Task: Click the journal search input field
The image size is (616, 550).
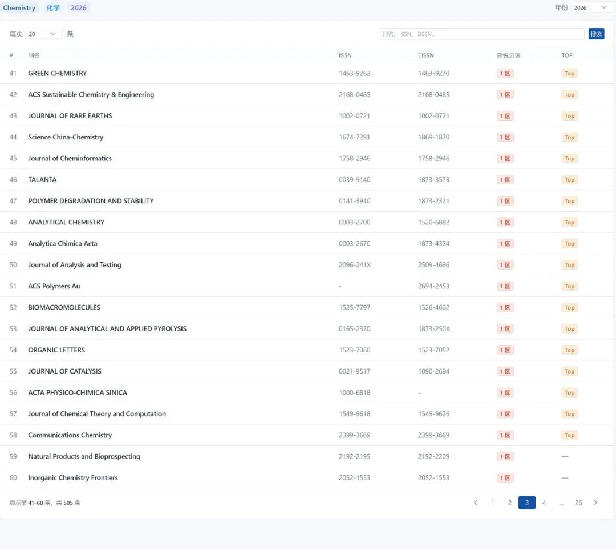Action: tap(482, 34)
